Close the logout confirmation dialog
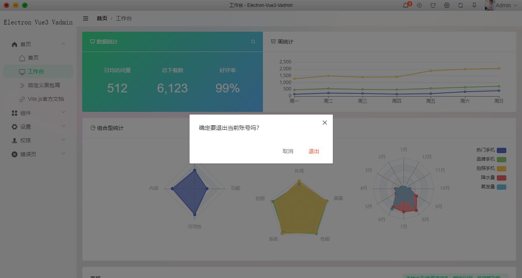 [x=324, y=123]
